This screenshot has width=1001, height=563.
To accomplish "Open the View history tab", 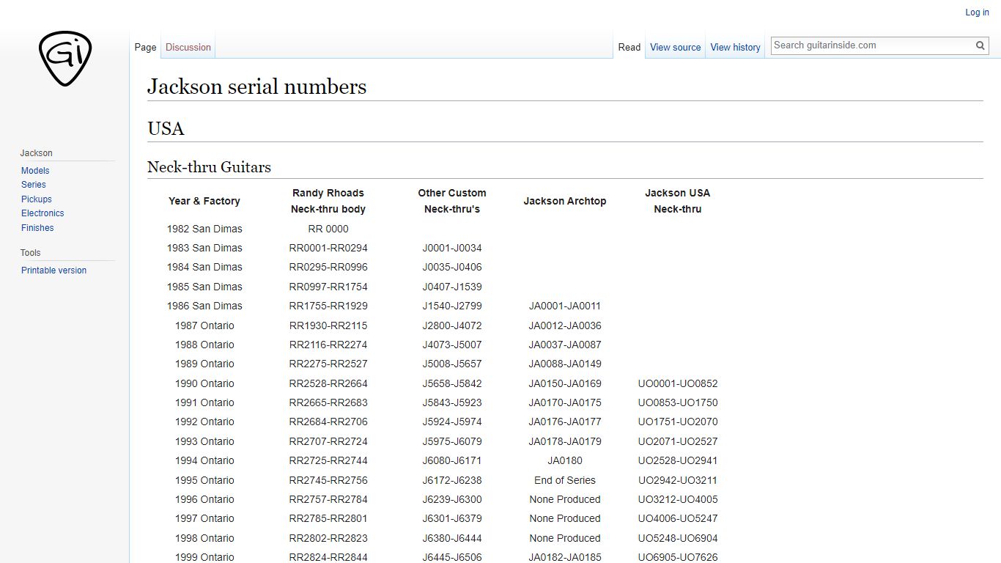I will pos(736,47).
